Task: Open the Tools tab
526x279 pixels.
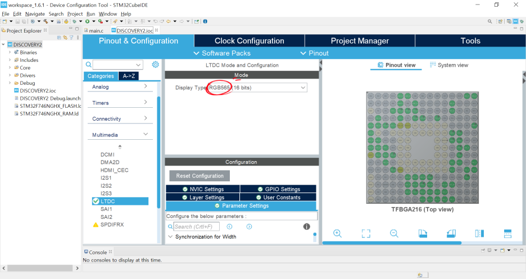Action: pyautogui.click(x=470, y=41)
